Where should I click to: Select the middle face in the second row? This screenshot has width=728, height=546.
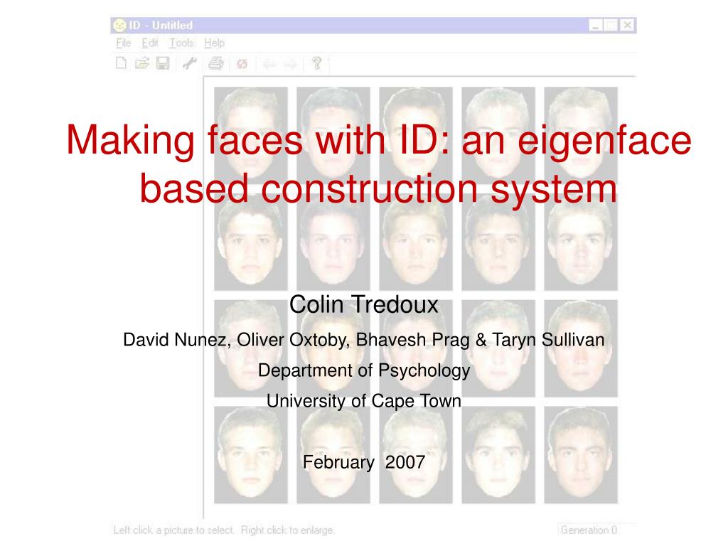click(415, 242)
